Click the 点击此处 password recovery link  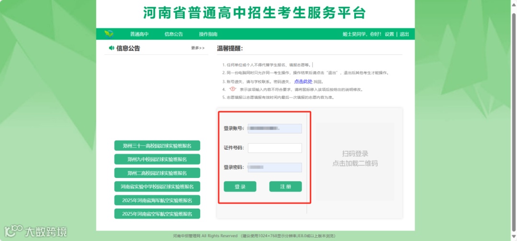click(303, 82)
